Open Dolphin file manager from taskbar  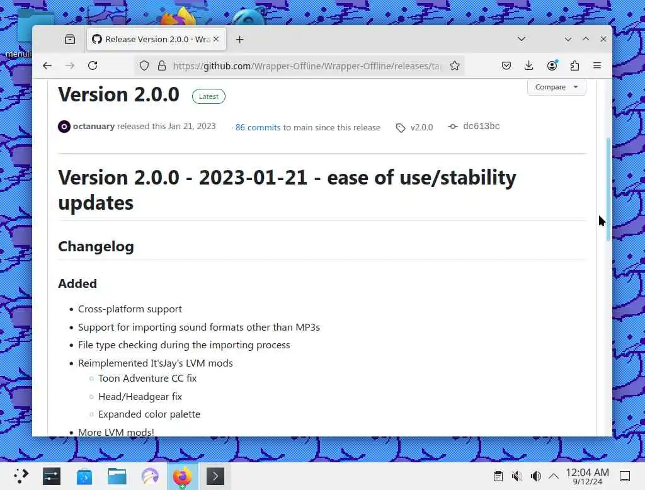click(x=117, y=476)
